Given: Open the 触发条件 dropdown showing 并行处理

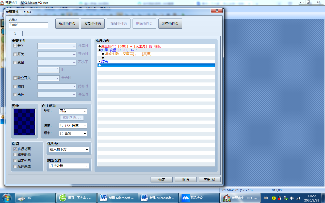Looking at the screenshot, I should coord(69,166).
